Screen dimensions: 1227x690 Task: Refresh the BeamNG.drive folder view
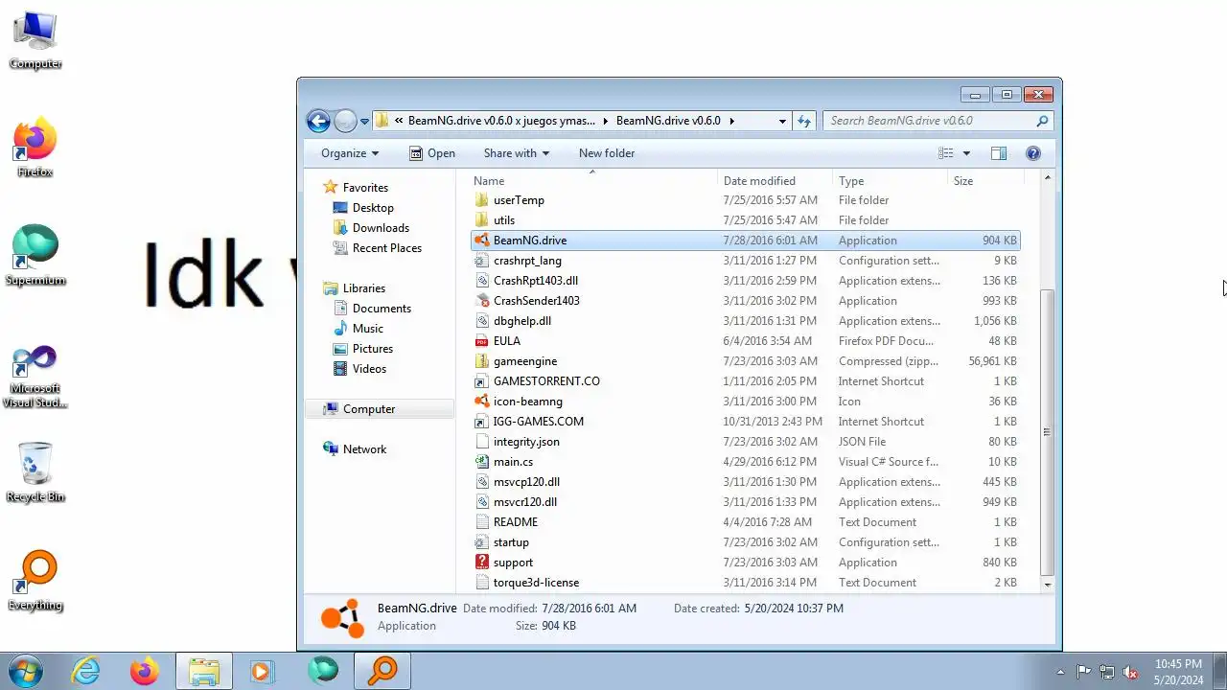pyautogui.click(x=804, y=121)
